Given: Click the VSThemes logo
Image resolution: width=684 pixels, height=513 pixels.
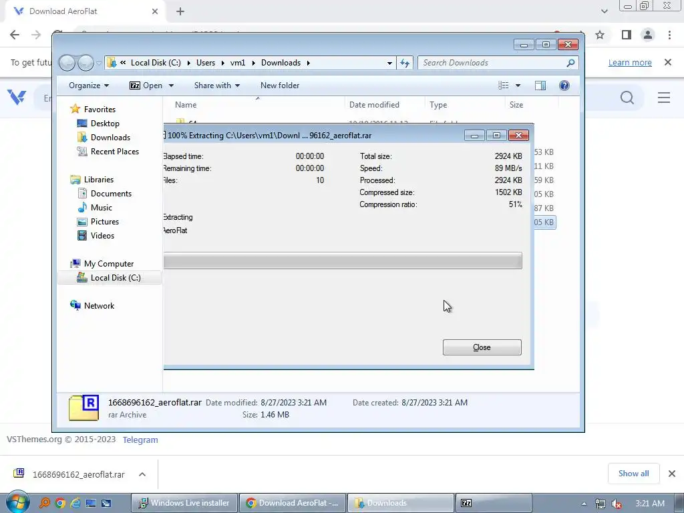Looking at the screenshot, I should (17, 97).
